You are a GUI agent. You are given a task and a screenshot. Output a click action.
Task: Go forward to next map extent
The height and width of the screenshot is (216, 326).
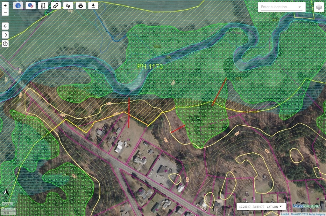pyautogui.click(x=5, y=35)
